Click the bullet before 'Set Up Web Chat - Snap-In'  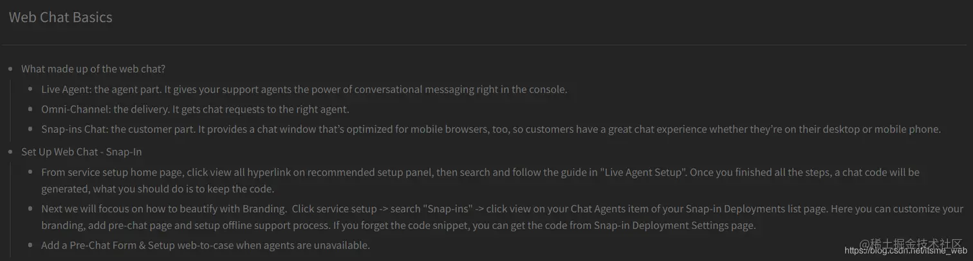[11, 152]
